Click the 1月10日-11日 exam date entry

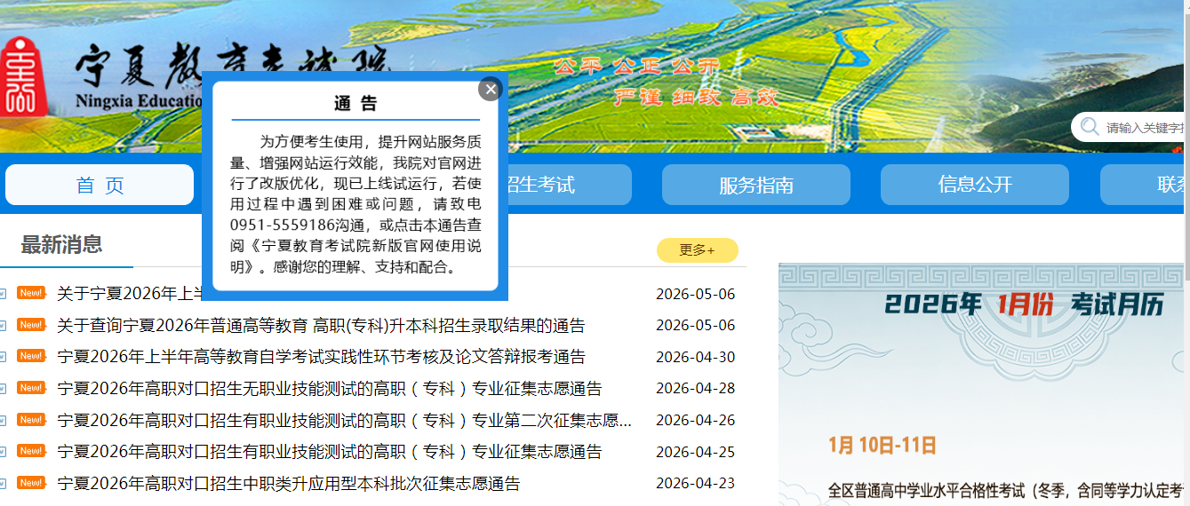[883, 445]
